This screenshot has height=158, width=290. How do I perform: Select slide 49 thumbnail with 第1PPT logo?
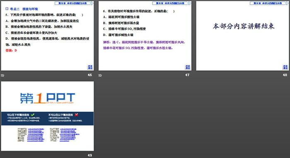tap(47, 116)
